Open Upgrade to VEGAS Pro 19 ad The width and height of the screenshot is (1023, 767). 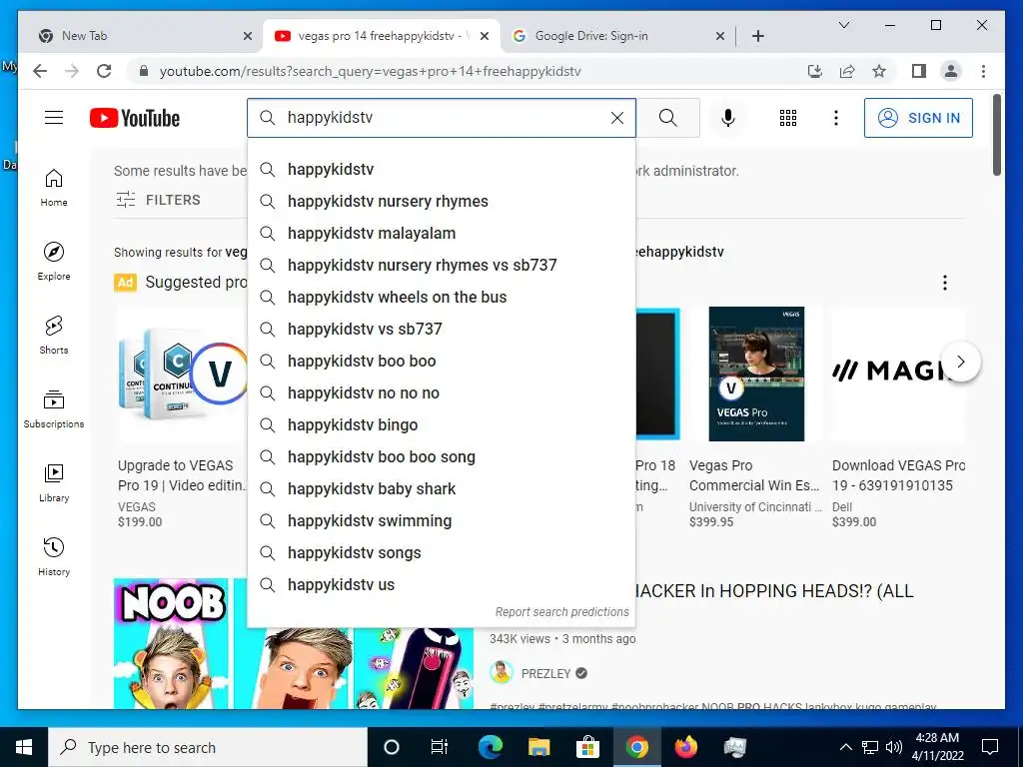[182, 475]
